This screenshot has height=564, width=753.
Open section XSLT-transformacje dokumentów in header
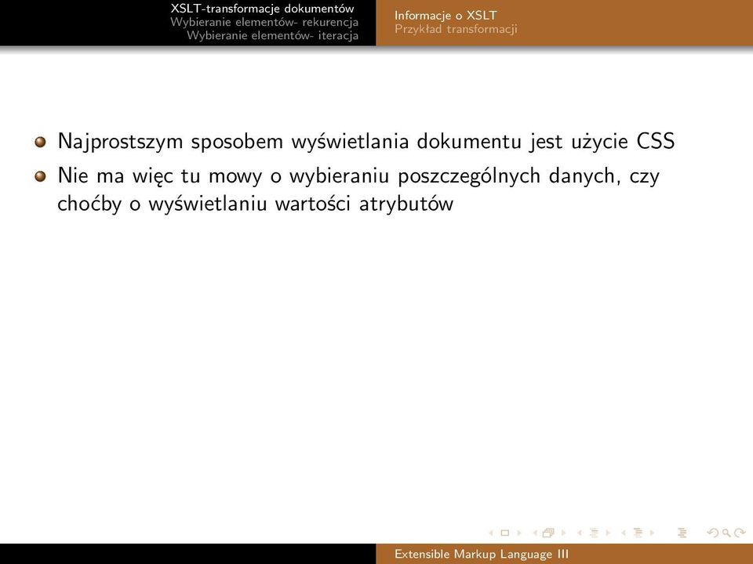262,9
